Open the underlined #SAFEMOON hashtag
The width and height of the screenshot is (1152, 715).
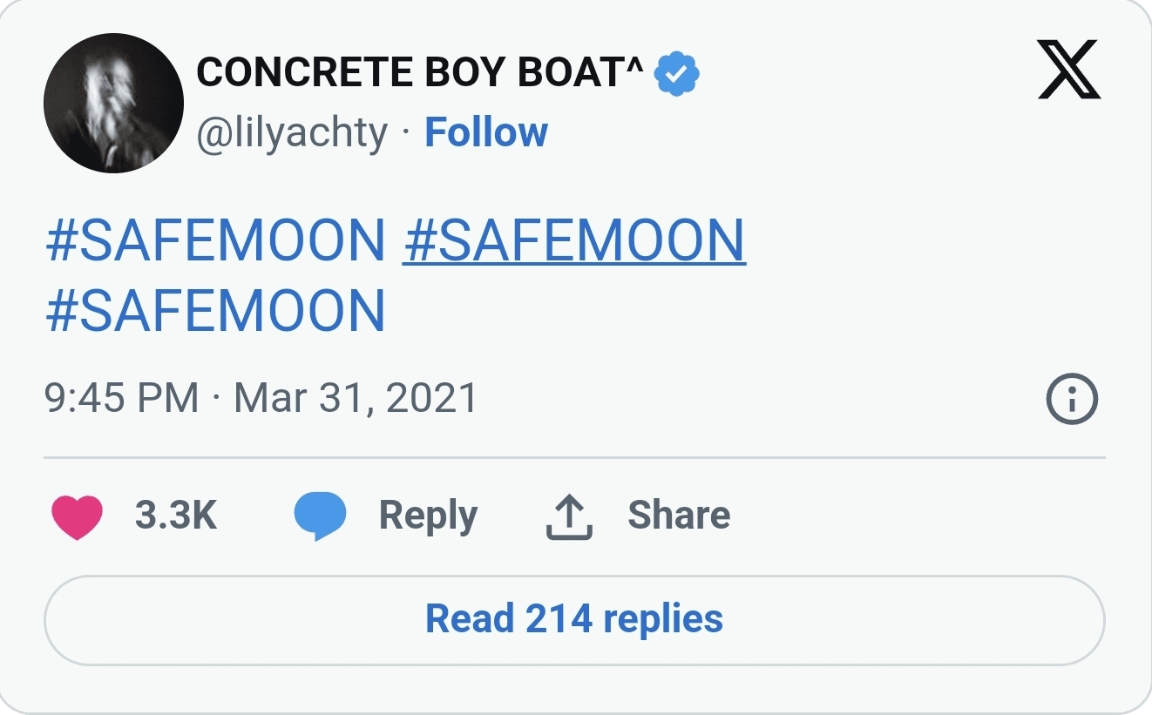(574, 240)
